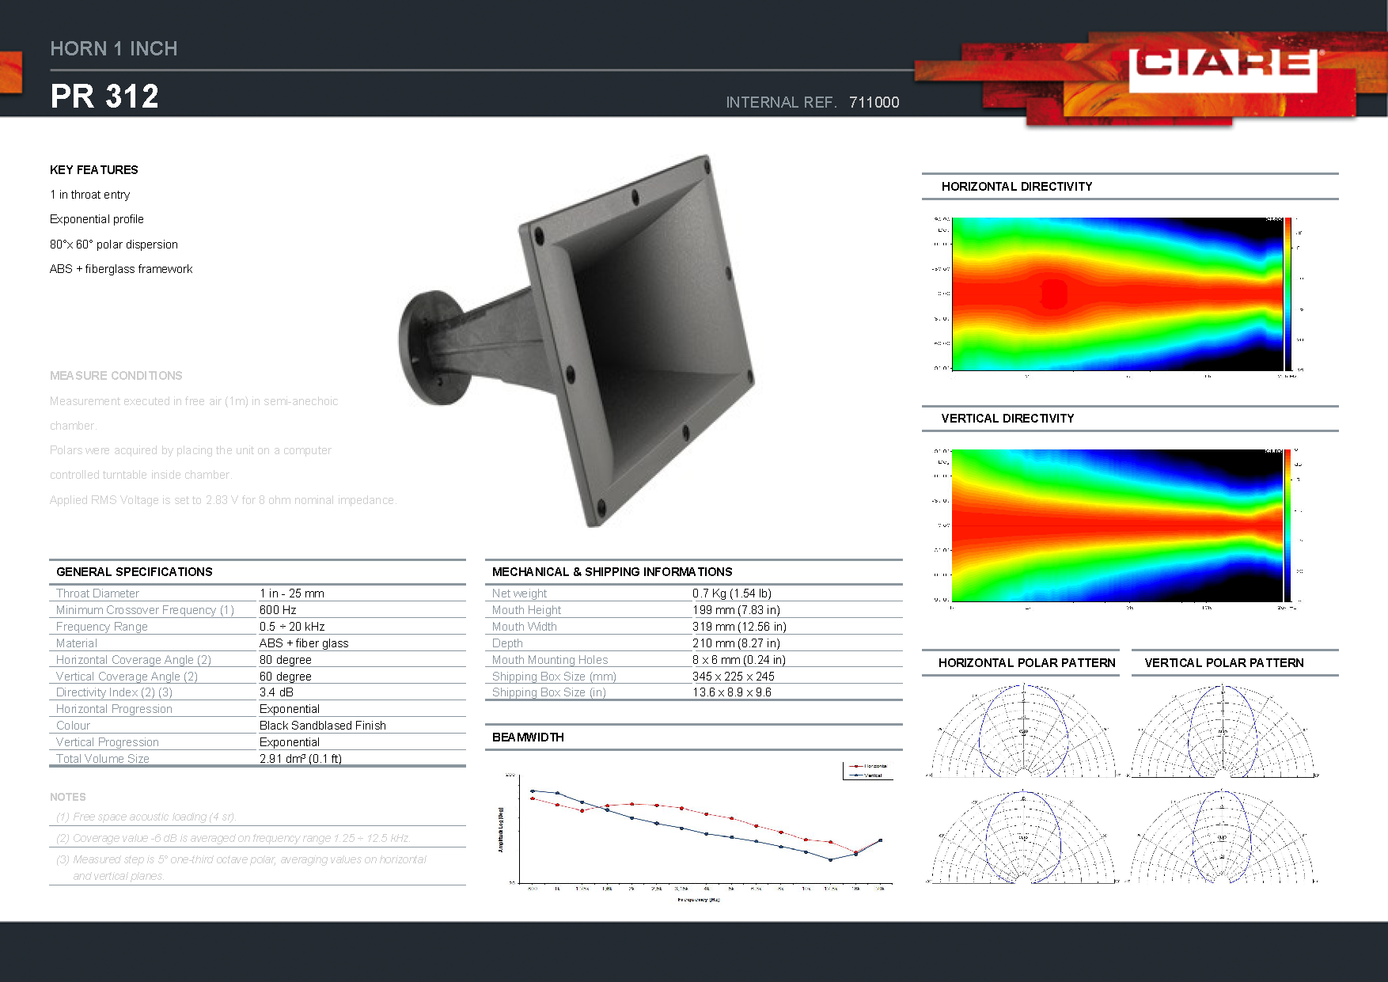Click the PR 312 horn product photo
Image resolution: width=1388 pixels, height=982 pixels.
click(x=577, y=340)
